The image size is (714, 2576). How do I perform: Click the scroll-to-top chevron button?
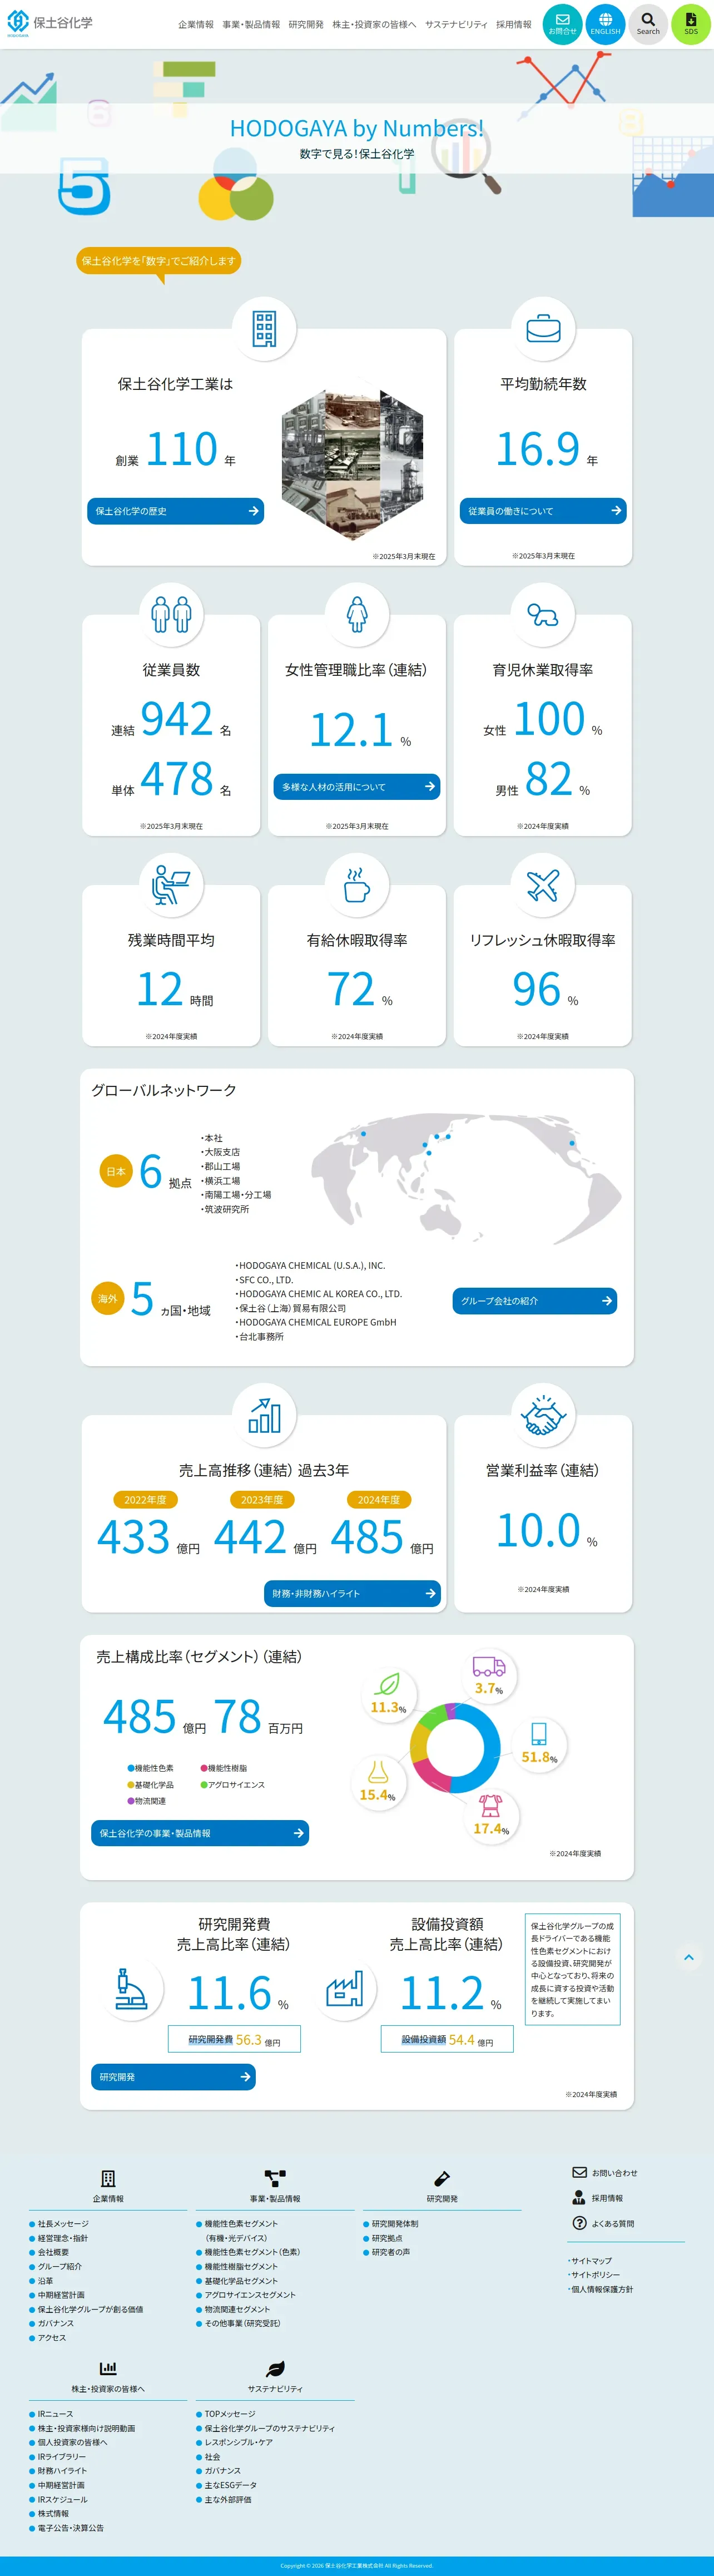point(688,1957)
